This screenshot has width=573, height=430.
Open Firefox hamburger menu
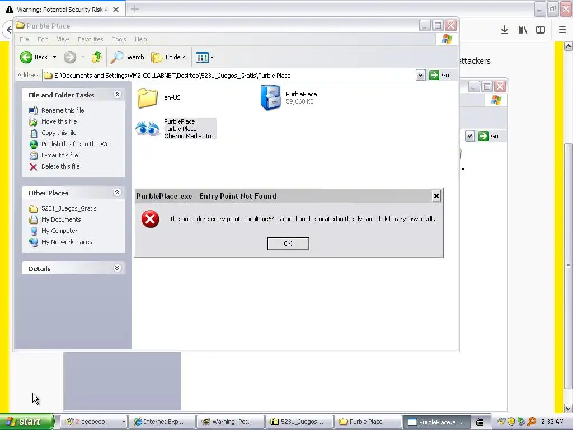562,30
